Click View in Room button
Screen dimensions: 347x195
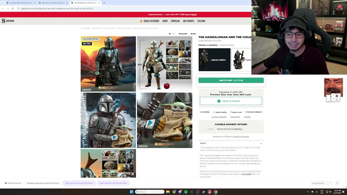tap(231, 101)
